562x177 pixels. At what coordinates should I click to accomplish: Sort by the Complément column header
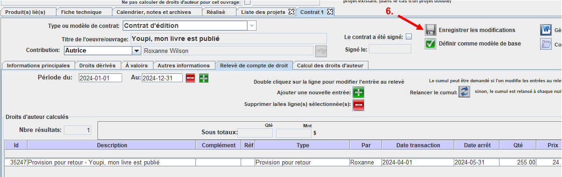(x=219, y=145)
